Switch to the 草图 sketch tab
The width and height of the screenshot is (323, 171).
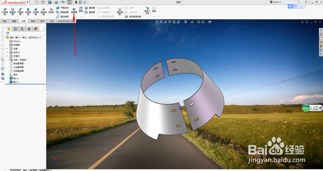pos(14,21)
